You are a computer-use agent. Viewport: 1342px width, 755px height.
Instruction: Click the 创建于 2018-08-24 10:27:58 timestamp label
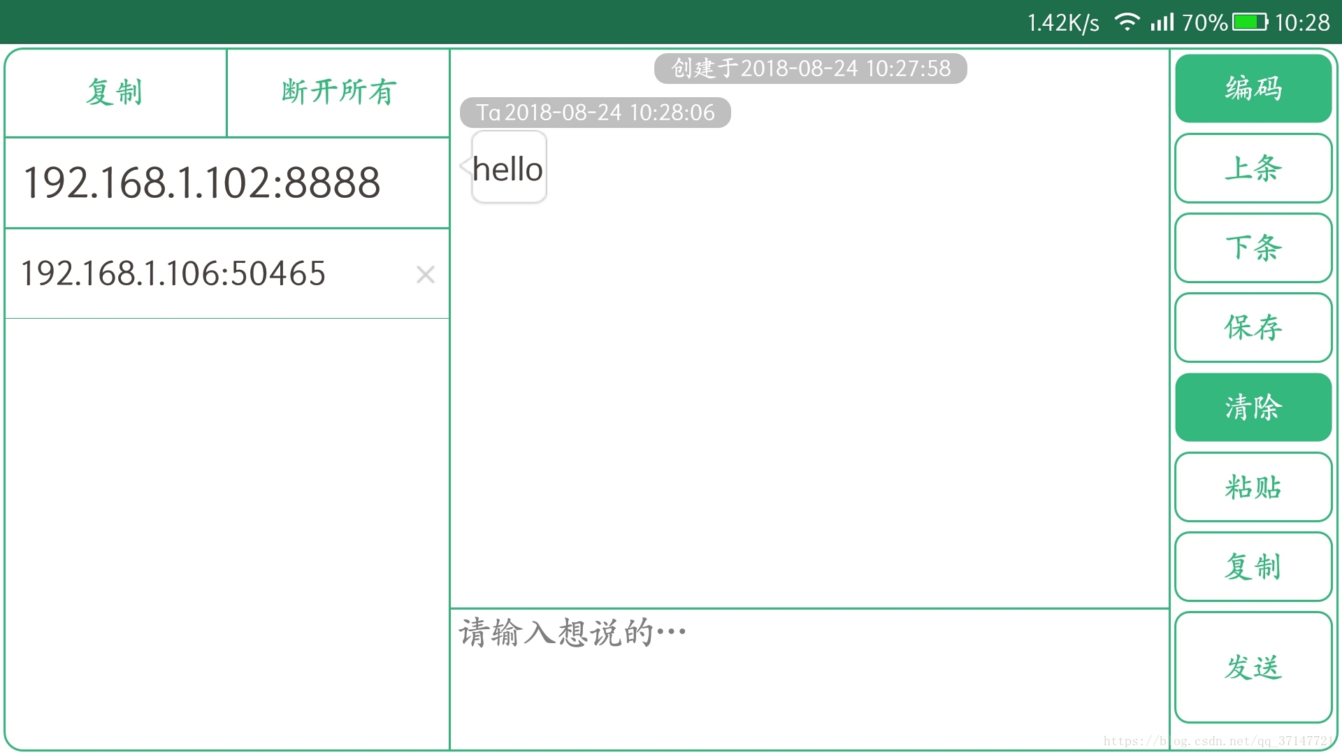point(810,69)
